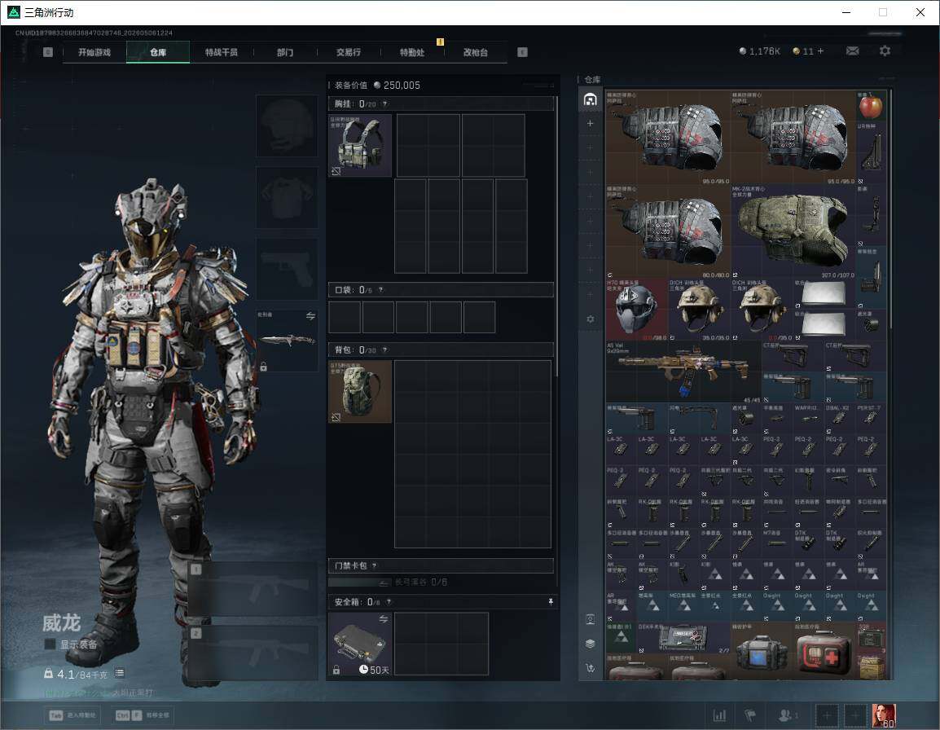The image size is (940, 730).
Task: Select the DBAL-X2 laser attachment
Action: tap(839, 418)
